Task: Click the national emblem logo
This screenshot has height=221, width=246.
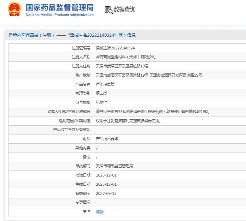Action: coord(14,9)
